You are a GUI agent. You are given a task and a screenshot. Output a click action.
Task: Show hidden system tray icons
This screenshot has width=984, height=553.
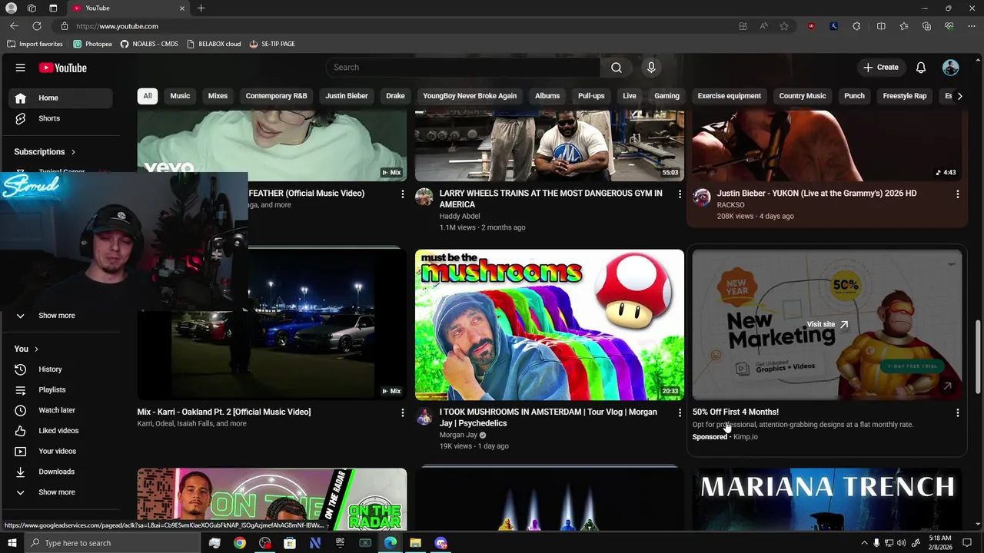(x=864, y=543)
